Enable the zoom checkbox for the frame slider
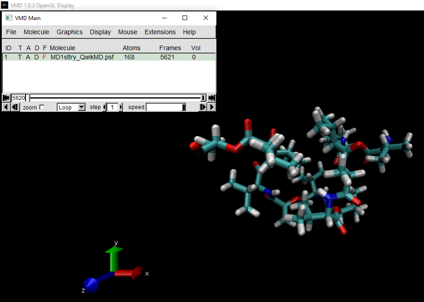This screenshot has height=302, width=424. [42, 107]
